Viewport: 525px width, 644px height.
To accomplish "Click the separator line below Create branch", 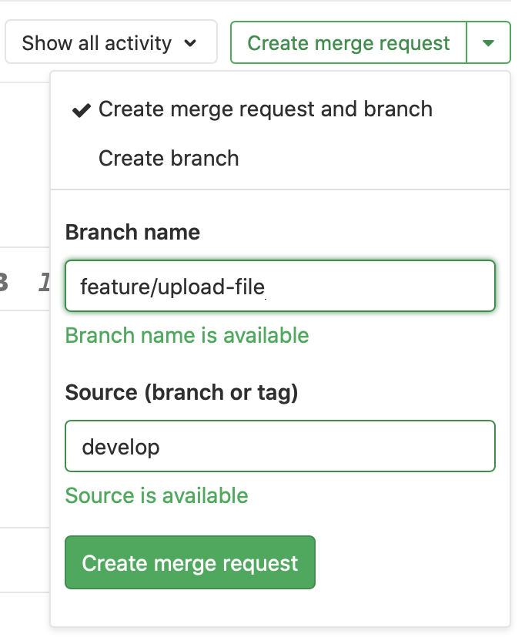I will tap(280, 190).
